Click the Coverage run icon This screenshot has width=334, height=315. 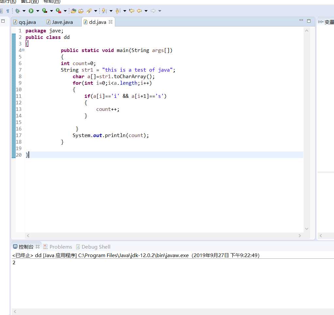click(45, 11)
